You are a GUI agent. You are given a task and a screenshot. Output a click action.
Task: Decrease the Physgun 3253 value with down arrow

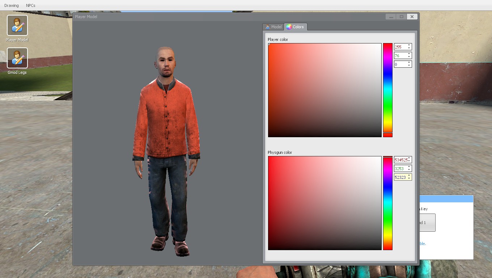point(409,170)
